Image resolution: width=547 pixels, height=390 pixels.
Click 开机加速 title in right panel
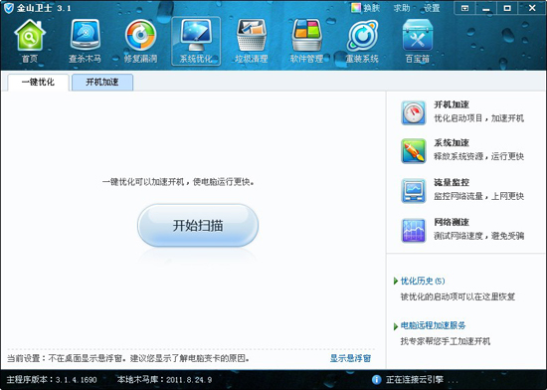click(x=452, y=104)
